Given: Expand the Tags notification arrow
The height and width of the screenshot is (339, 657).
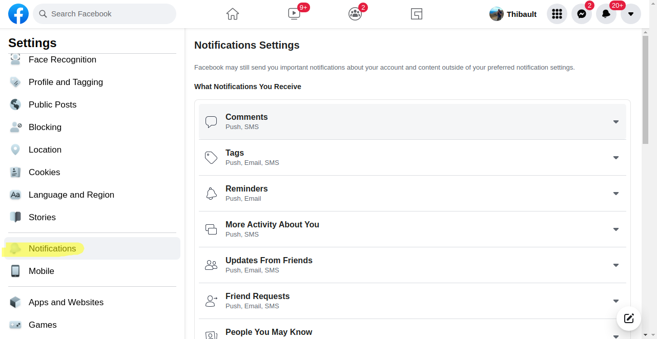Looking at the screenshot, I should tap(616, 158).
